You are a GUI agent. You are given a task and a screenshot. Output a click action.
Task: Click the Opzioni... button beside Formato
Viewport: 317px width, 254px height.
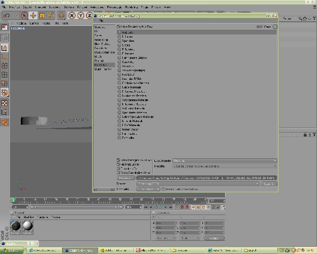(x=269, y=184)
